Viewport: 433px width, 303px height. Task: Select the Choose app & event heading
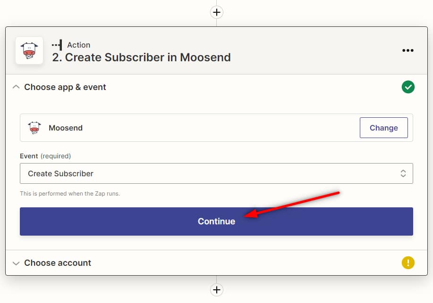pyautogui.click(x=65, y=87)
